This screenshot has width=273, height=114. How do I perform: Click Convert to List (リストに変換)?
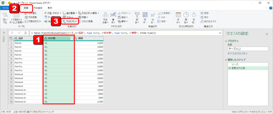pos(86,21)
